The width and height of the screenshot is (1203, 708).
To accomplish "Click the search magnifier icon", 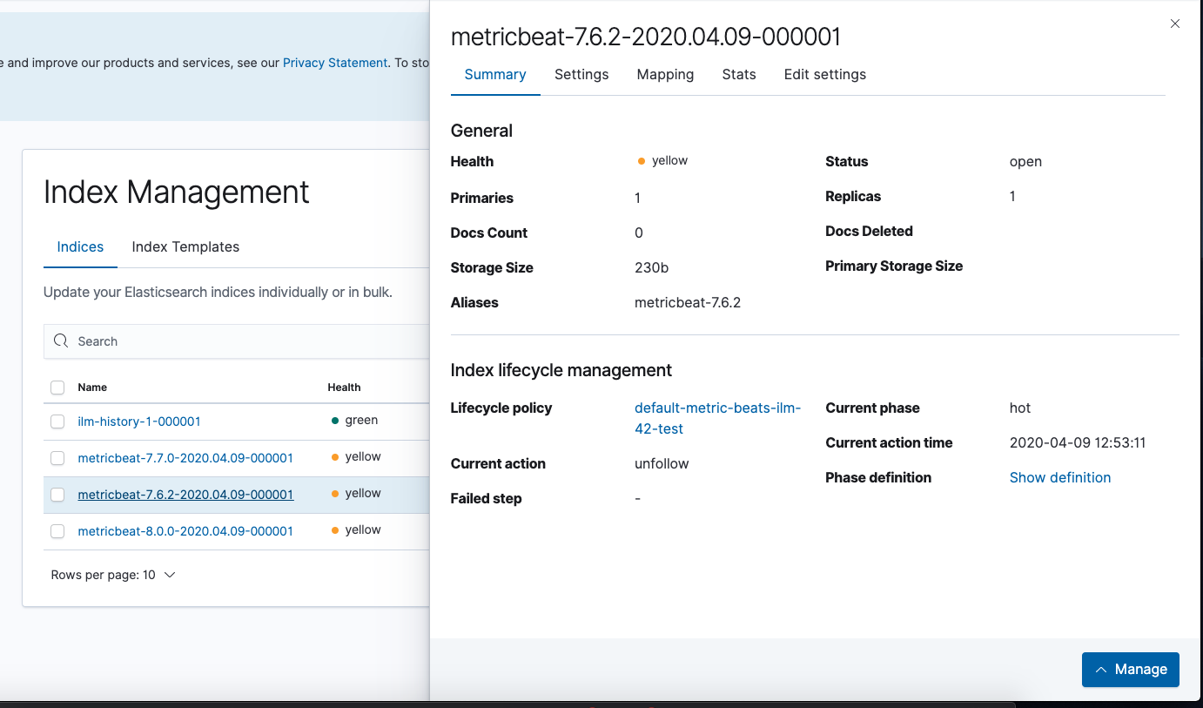I will click(60, 341).
